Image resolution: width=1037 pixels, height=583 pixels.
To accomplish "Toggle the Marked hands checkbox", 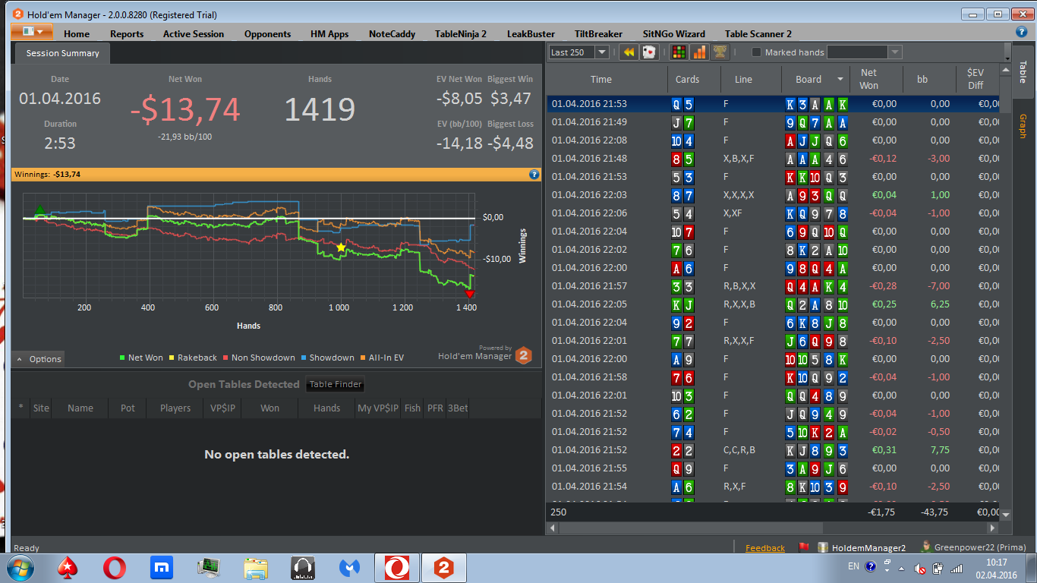I will coord(756,52).
